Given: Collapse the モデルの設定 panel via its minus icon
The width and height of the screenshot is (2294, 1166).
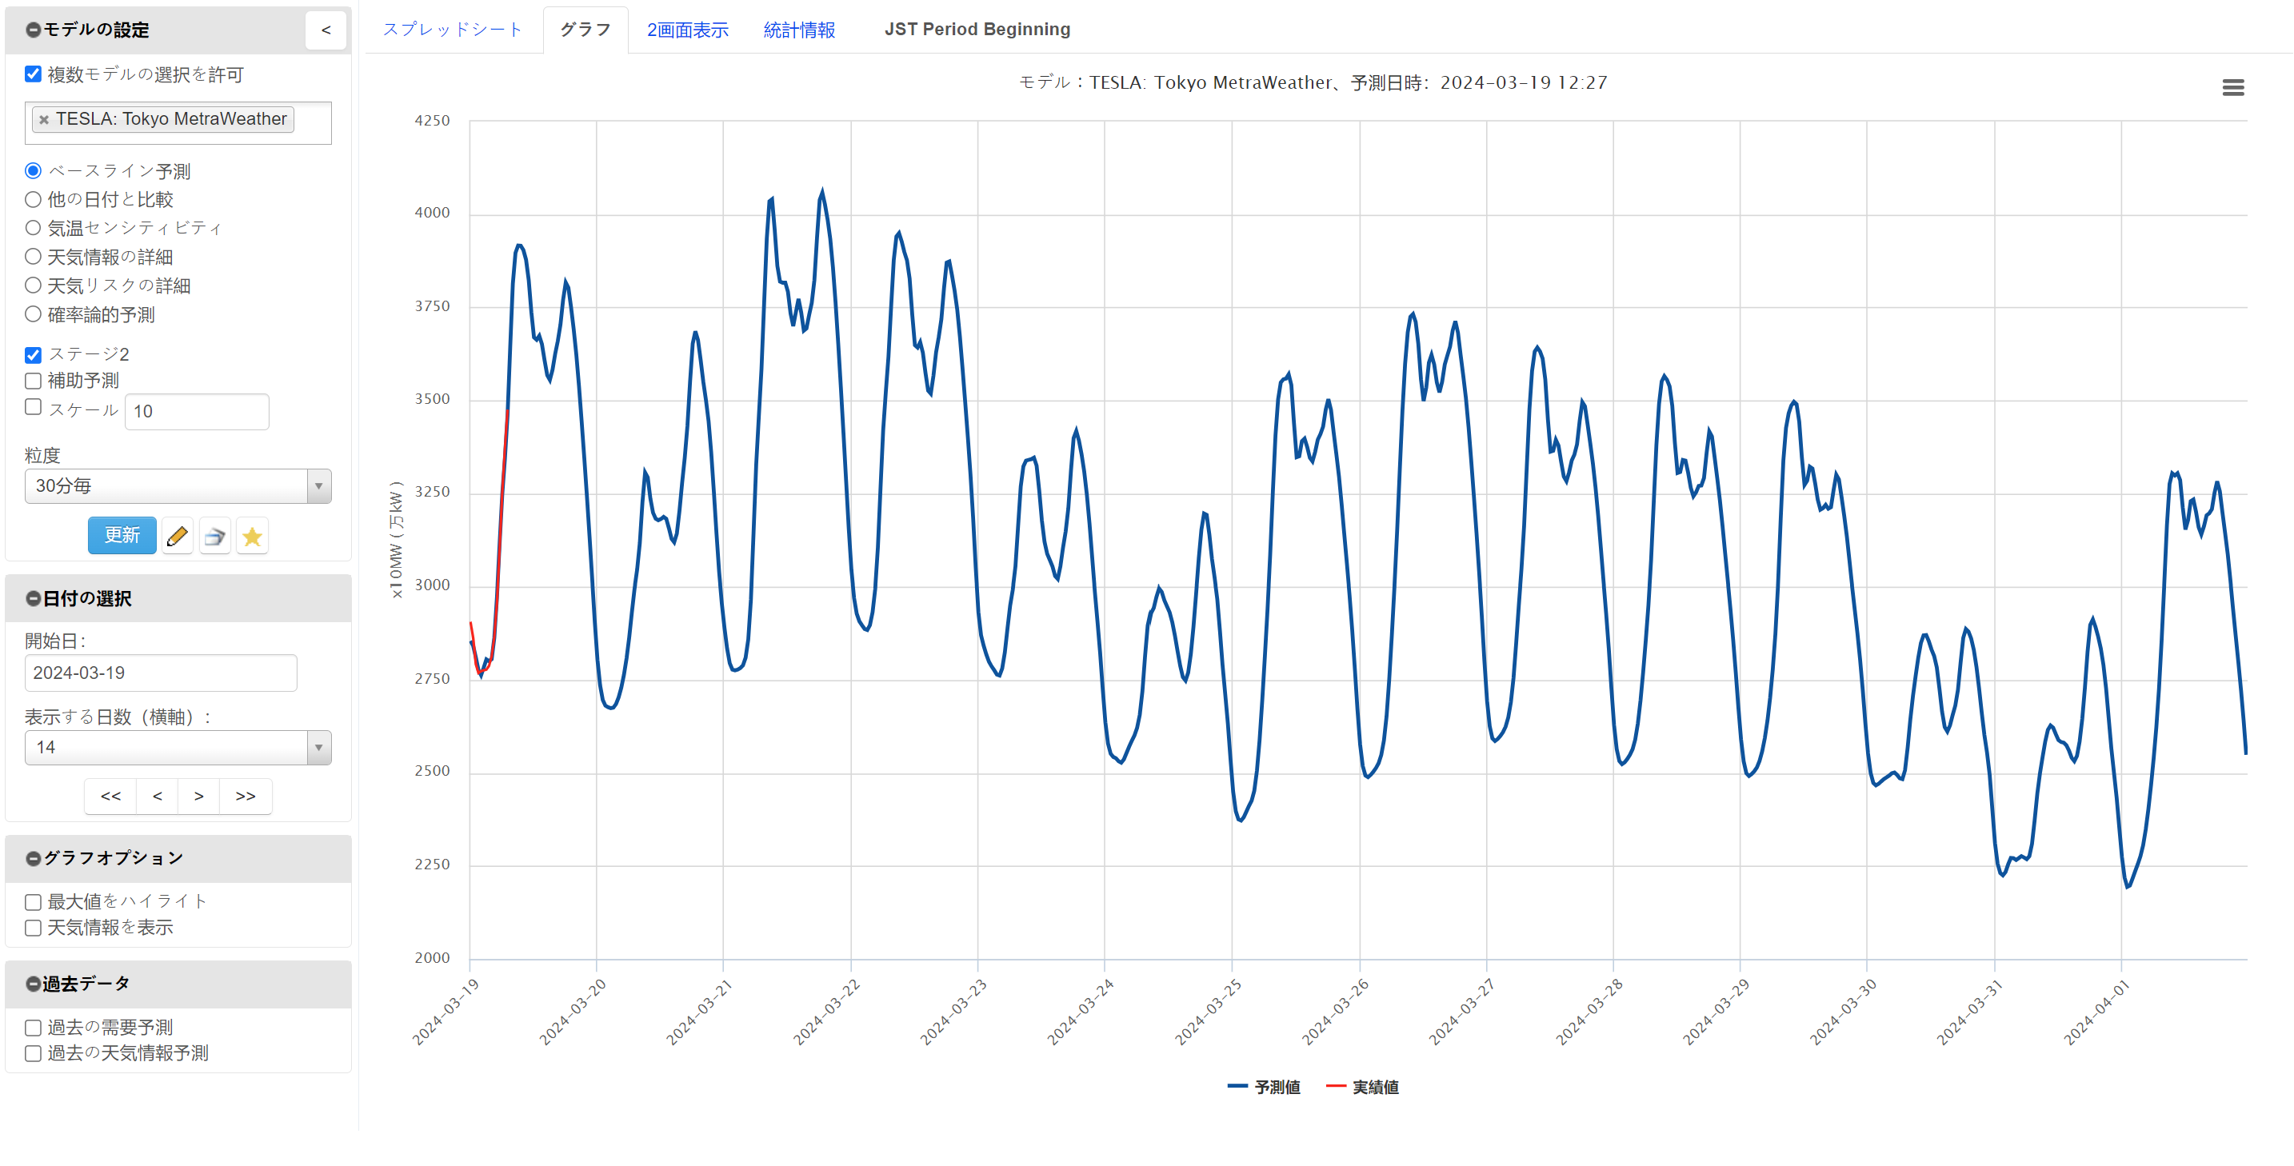Looking at the screenshot, I should (x=32, y=30).
